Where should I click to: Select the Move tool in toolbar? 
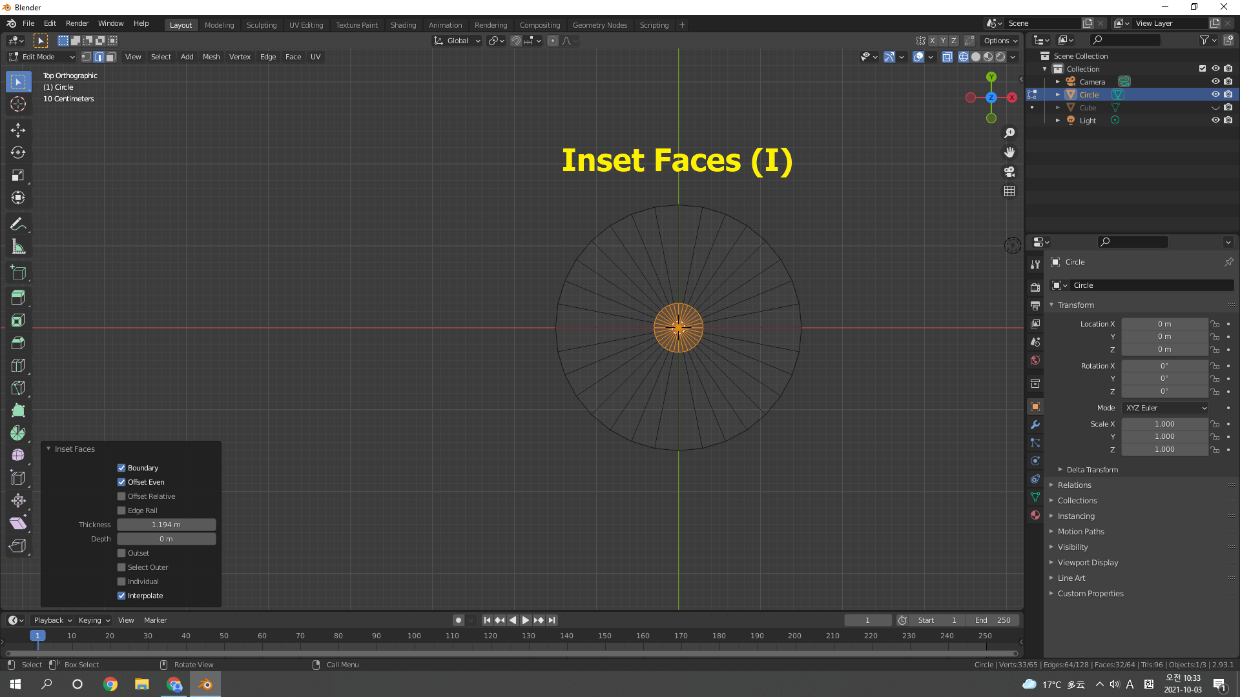(x=17, y=130)
